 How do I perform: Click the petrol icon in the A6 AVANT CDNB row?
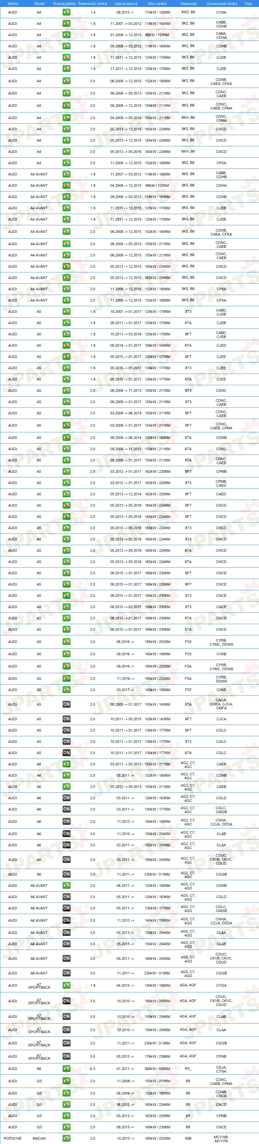tap(66, 885)
